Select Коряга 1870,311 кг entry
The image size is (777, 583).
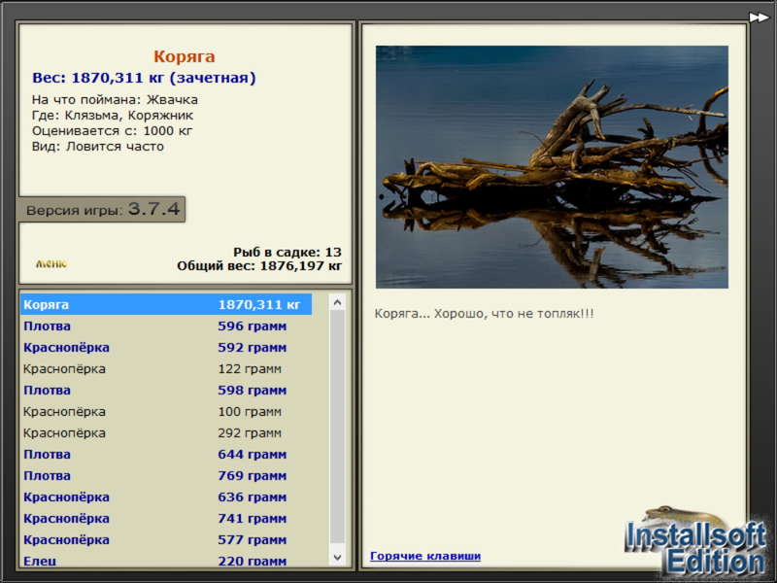(166, 304)
